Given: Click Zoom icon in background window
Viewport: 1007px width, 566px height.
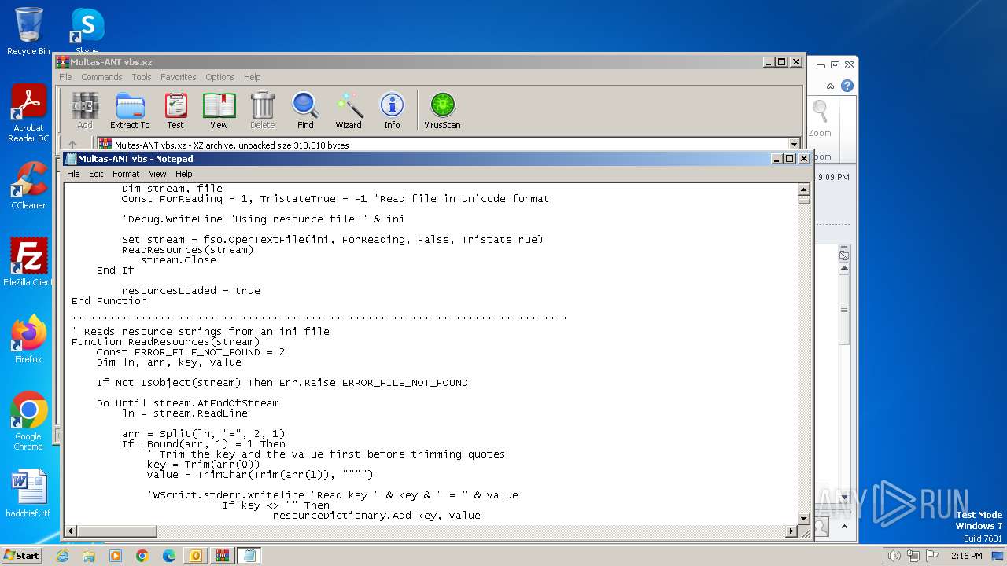Looking at the screenshot, I should pos(820,118).
